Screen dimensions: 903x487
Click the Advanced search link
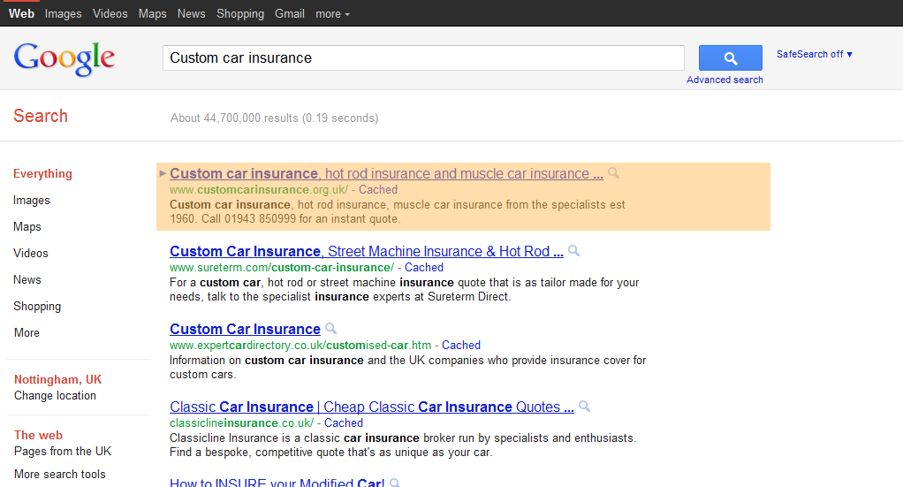click(x=725, y=80)
